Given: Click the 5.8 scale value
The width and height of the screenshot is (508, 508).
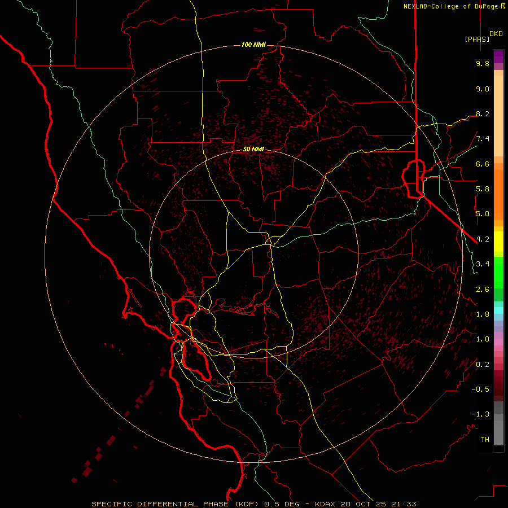Looking at the screenshot, I should pyautogui.click(x=483, y=189).
